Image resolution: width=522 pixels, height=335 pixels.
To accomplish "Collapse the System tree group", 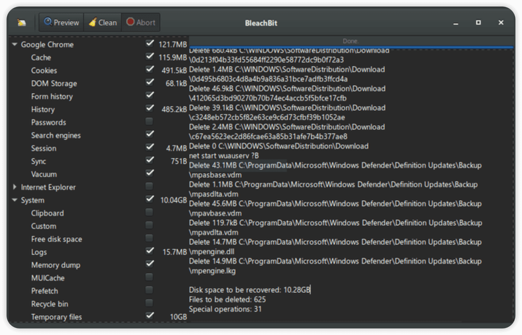I will click(15, 200).
